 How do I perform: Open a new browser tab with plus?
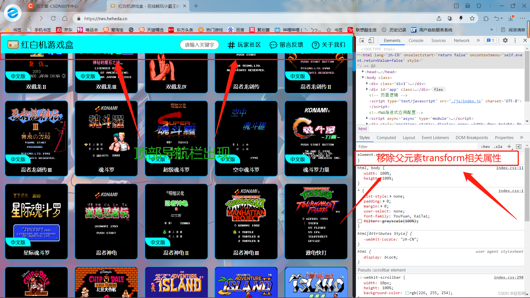pyautogui.click(x=196, y=6)
